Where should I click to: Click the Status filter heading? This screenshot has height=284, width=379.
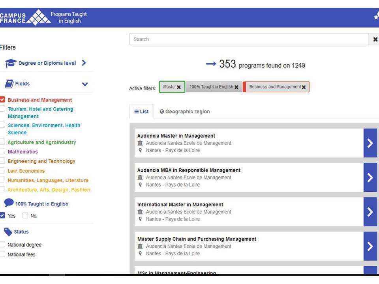tap(21, 232)
